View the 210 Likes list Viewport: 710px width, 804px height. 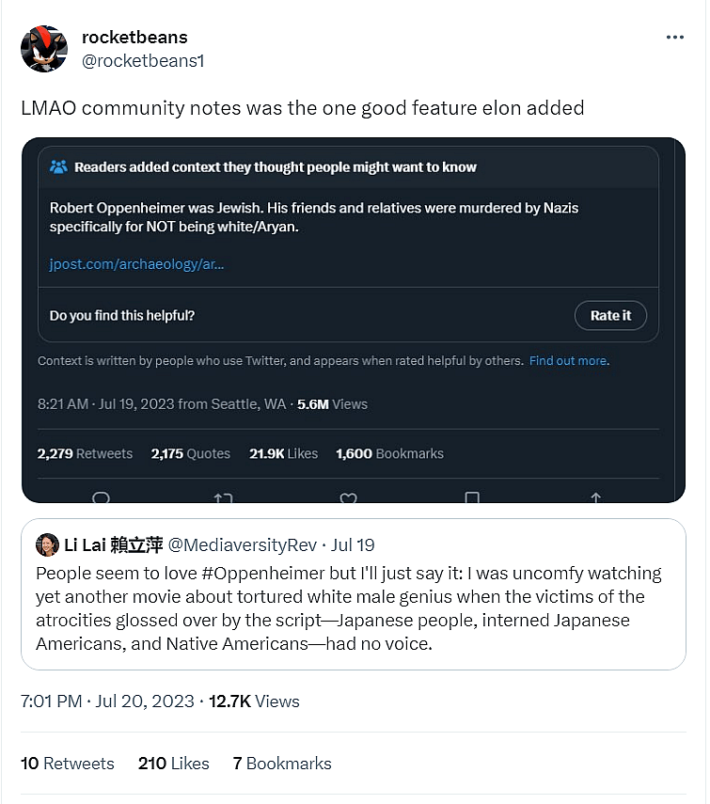(174, 764)
